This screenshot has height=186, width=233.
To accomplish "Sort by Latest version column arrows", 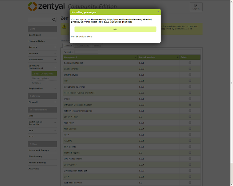I will point(177,57).
